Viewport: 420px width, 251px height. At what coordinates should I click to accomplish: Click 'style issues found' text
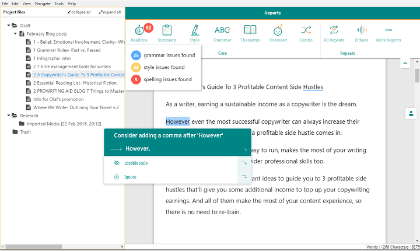coord(164,67)
